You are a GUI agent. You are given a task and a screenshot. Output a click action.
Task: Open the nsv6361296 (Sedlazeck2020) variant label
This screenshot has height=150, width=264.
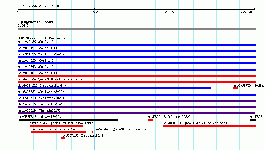(41, 54)
